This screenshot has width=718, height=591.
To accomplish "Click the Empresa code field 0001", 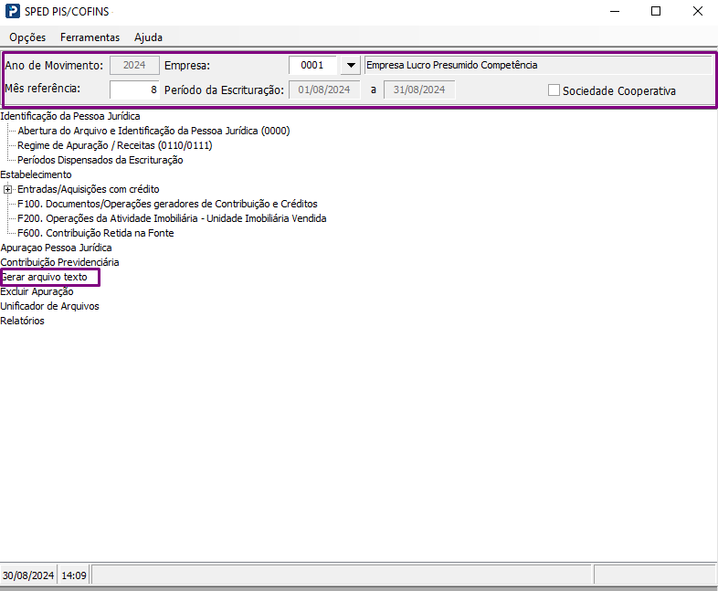I will [312, 65].
